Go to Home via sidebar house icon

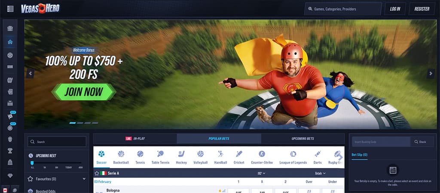pyautogui.click(x=10, y=42)
